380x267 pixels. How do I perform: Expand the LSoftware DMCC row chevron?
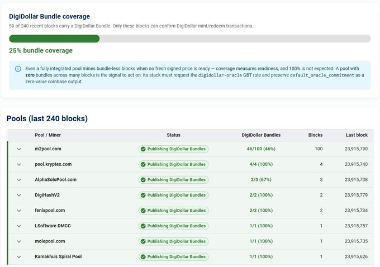pyautogui.click(x=19, y=226)
